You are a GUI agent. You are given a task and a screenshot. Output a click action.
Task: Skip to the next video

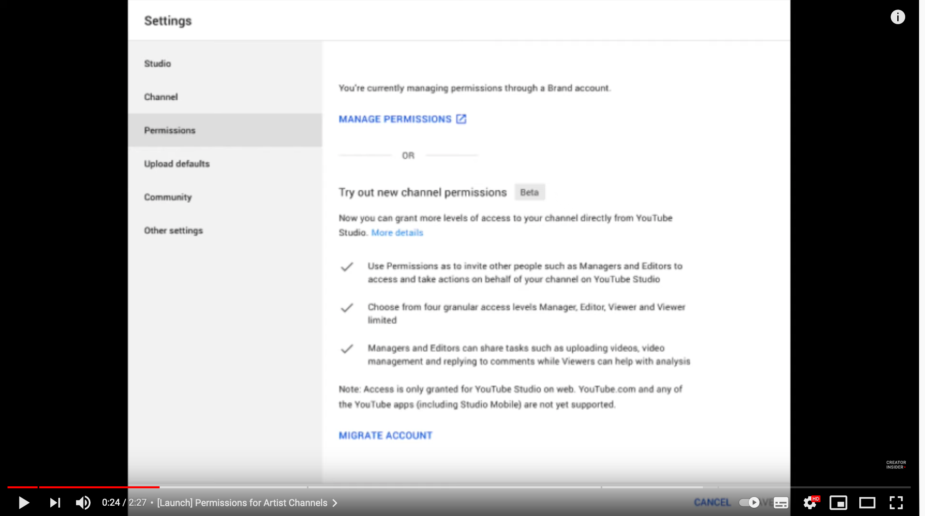55,503
